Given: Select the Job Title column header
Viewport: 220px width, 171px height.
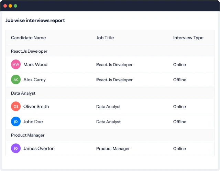Looking at the screenshot, I should point(105,38).
